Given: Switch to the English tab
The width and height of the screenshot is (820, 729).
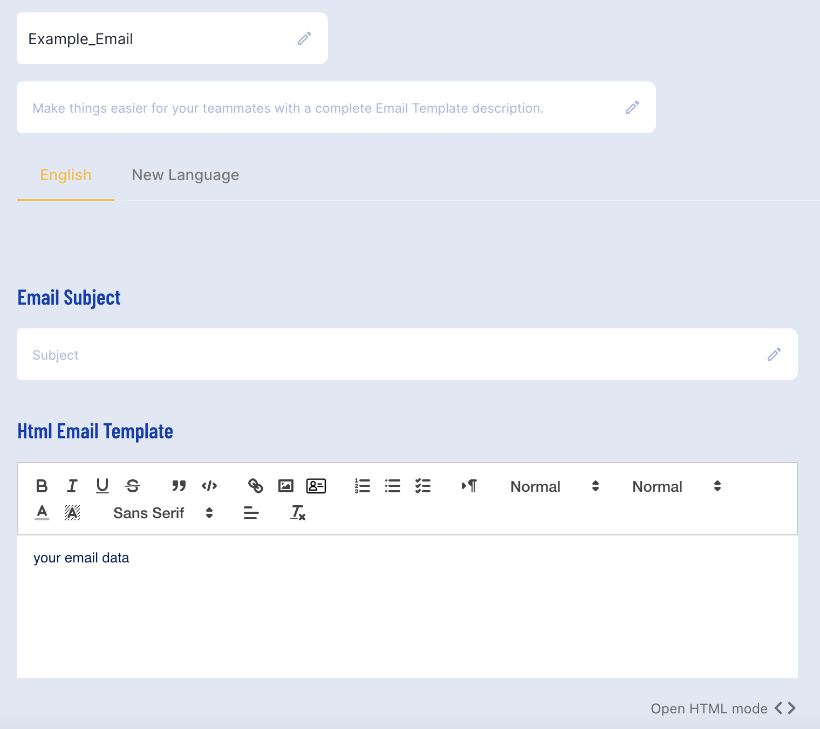Looking at the screenshot, I should pyautogui.click(x=66, y=175).
